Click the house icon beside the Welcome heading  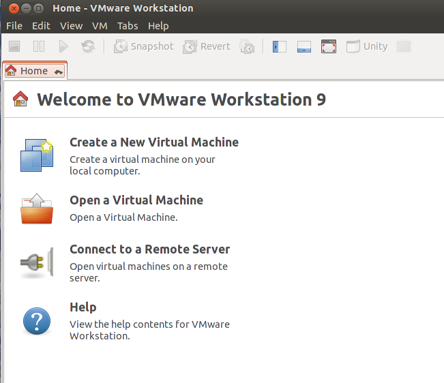click(x=20, y=99)
